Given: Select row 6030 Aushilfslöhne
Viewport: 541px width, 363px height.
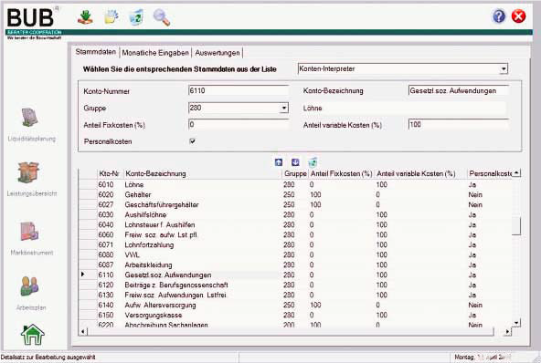Looking at the screenshot, I should click(x=295, y=214).
